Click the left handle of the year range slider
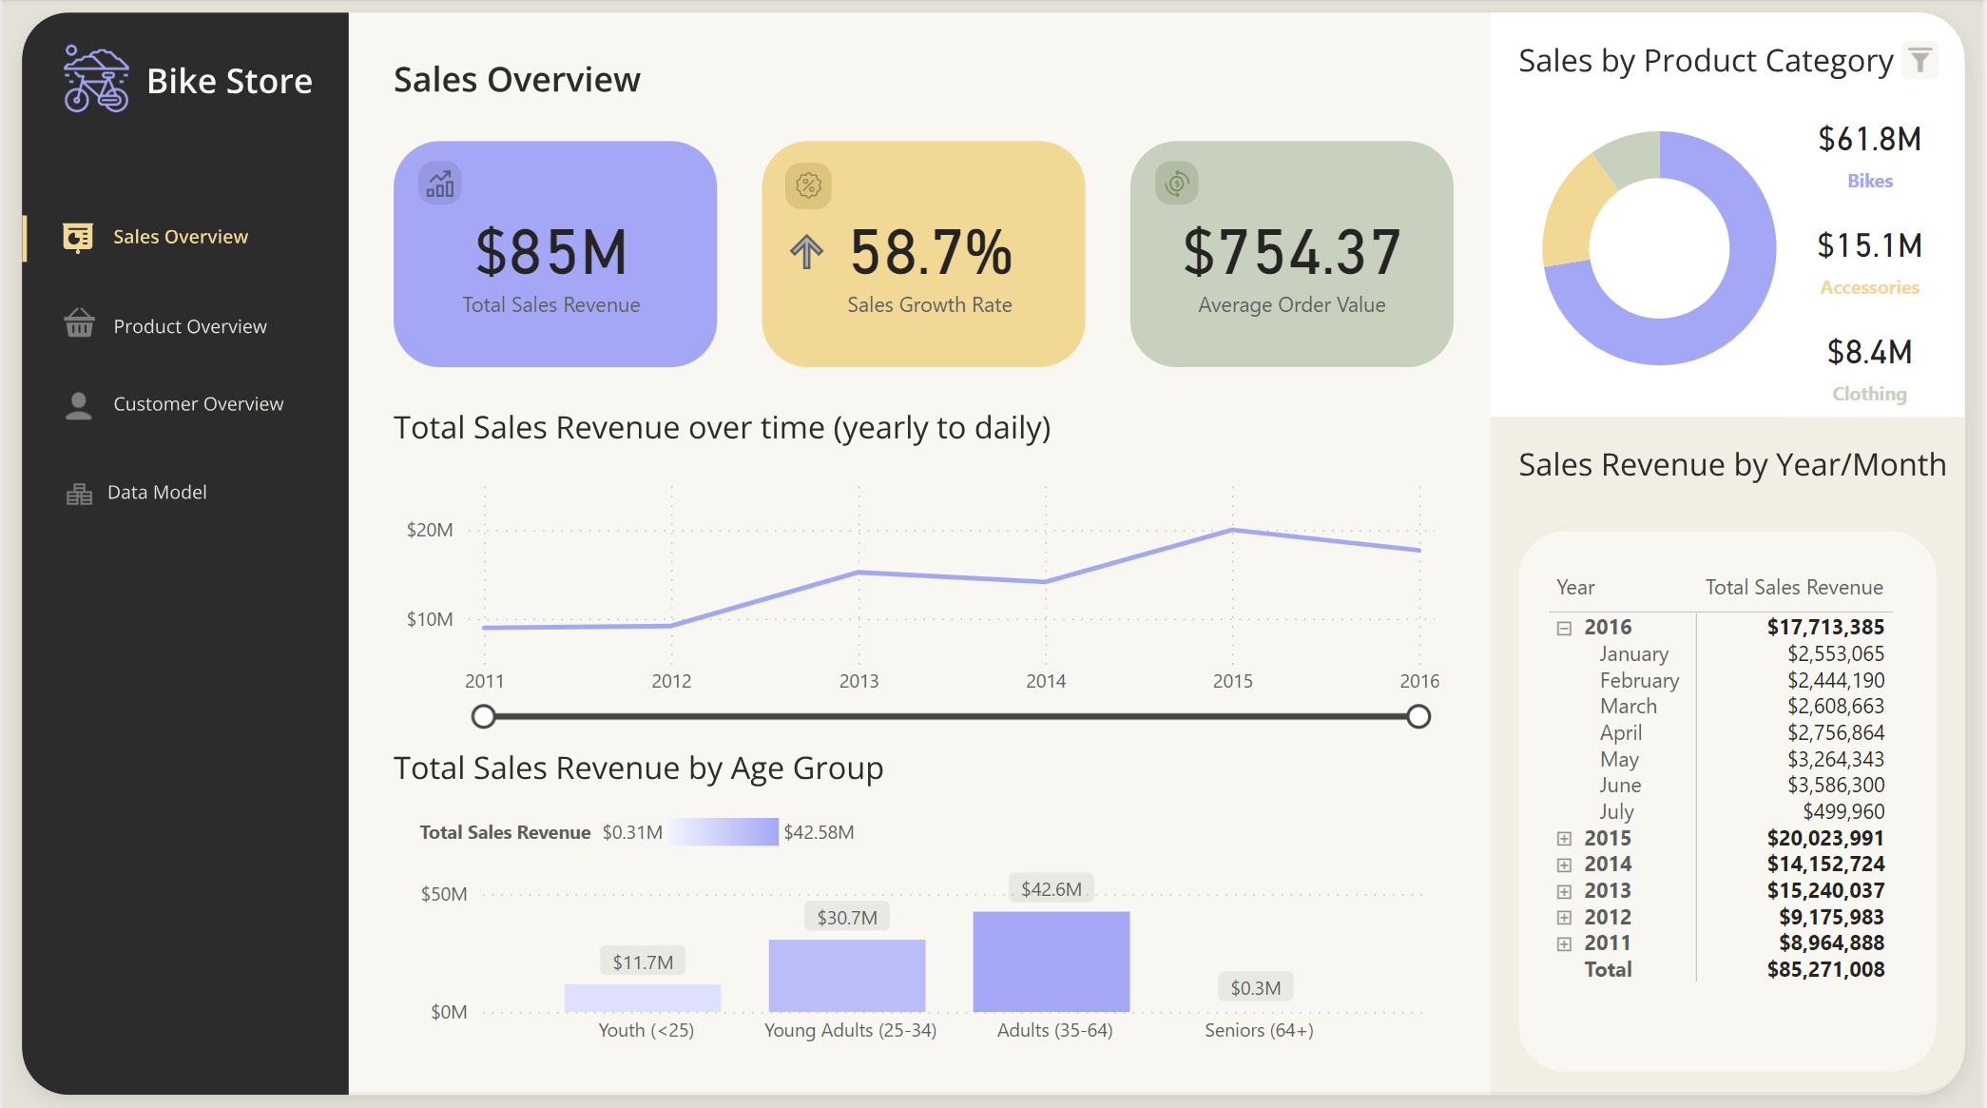The width and height of the screenshot is (1987, 1108). 484,716
